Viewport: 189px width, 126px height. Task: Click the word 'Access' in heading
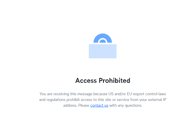click(86, 81)
